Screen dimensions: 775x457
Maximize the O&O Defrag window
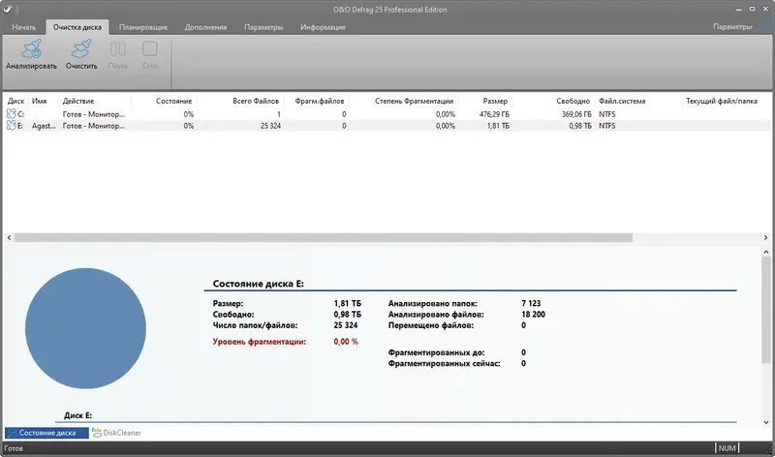[x=752, y=9]
